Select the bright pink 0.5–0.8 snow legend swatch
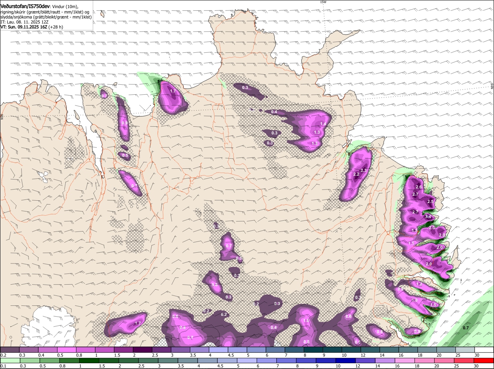 coord(67,350)
